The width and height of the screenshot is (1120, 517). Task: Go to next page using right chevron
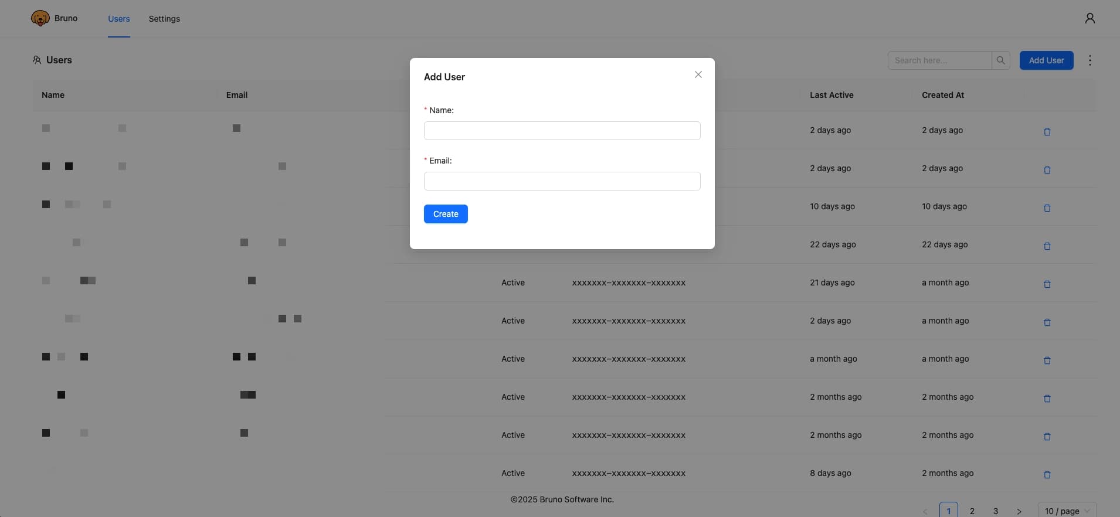point(1019,511)
